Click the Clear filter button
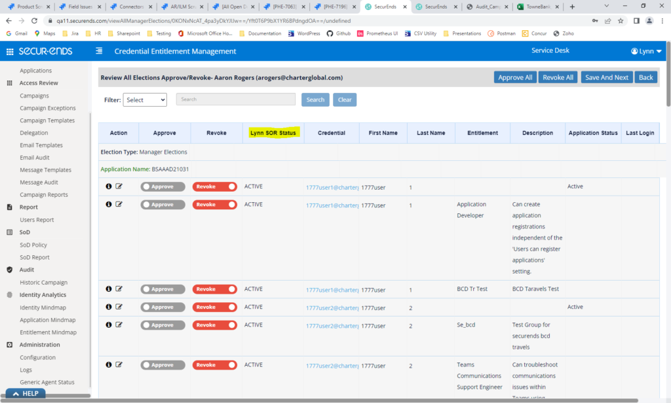The width and height of the screenshot is (671, 403). (x=345, y=99)
